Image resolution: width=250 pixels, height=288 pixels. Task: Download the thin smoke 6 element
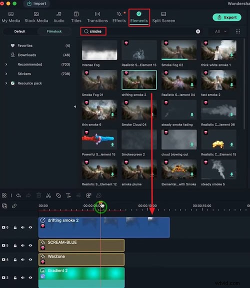[x=112, y=114]
